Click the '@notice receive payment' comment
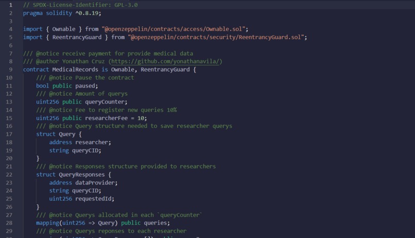 (108, 54)
